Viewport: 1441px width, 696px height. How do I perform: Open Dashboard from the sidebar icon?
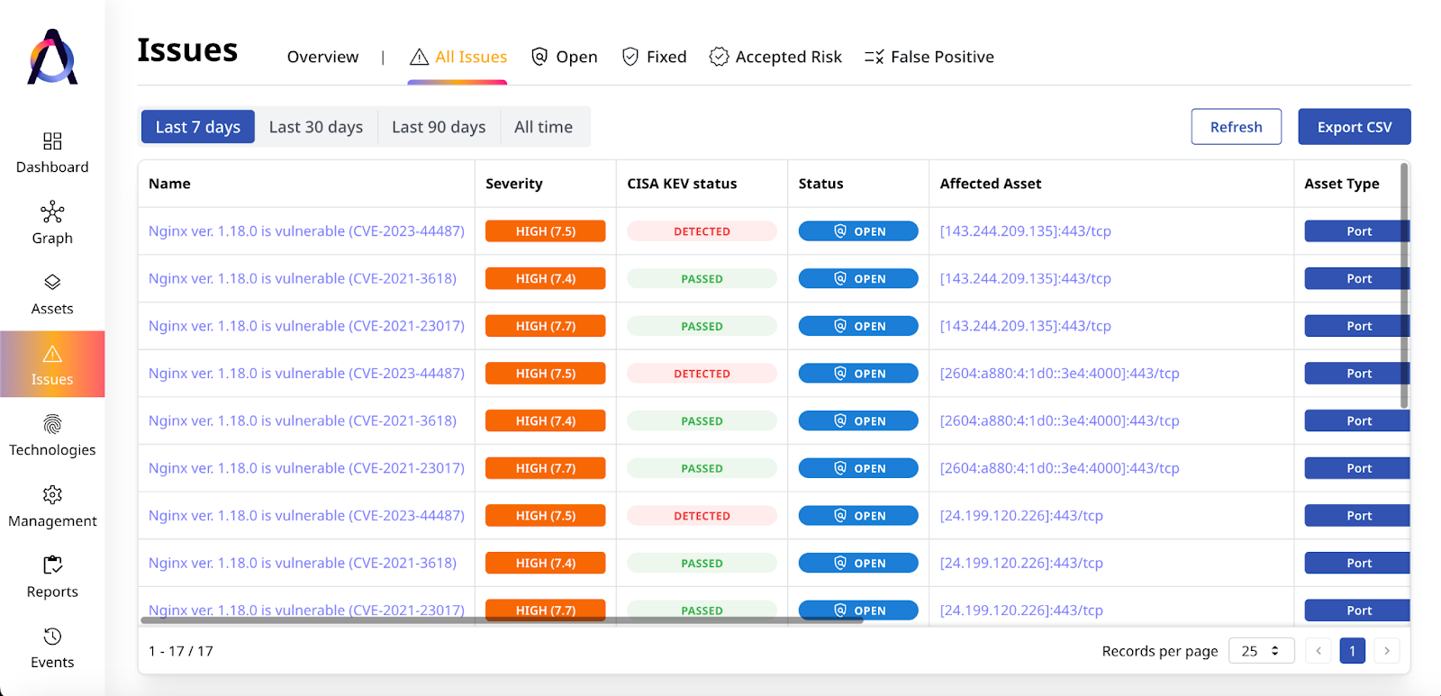click(x=52, y=141)
